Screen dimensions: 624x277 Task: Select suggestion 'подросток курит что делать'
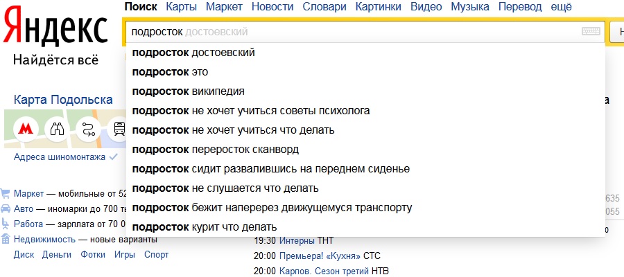pos(205,227)
